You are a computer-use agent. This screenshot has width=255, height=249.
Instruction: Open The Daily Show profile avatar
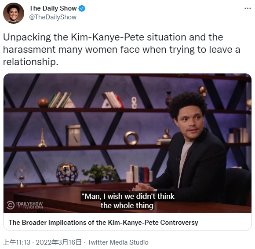click(x=14, y=13)
